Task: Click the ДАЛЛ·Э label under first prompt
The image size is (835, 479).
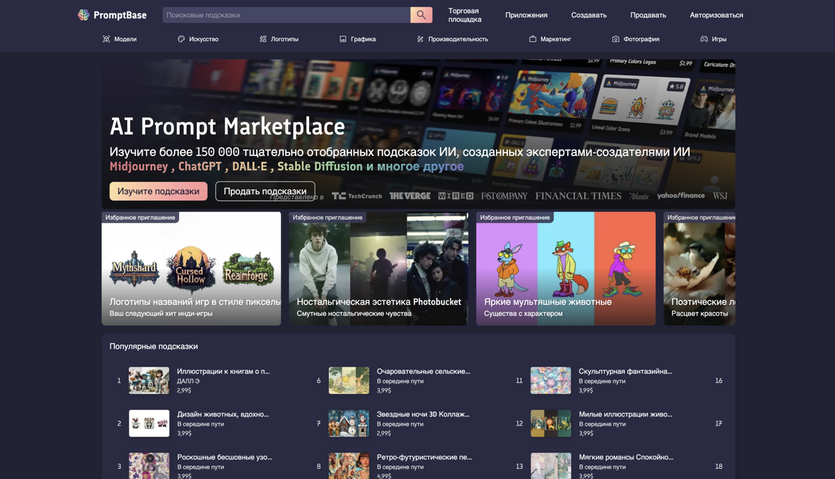Action: [189, 381]
